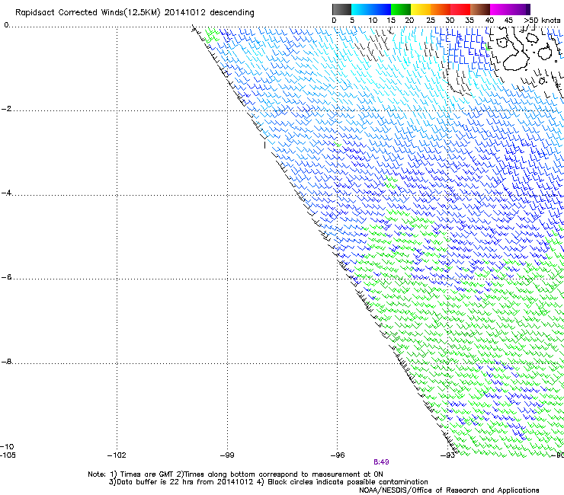The width and height of the screenshot is (564, 495).
Task: Click the latitude axis label '0'
Action: [x=6, y=25]
